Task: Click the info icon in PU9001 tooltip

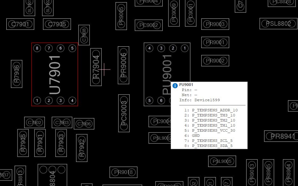Action: (x=175, y=86)
